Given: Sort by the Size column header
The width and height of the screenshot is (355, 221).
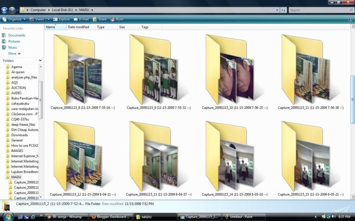Looking at the screenshot, I should click(128, 27).
